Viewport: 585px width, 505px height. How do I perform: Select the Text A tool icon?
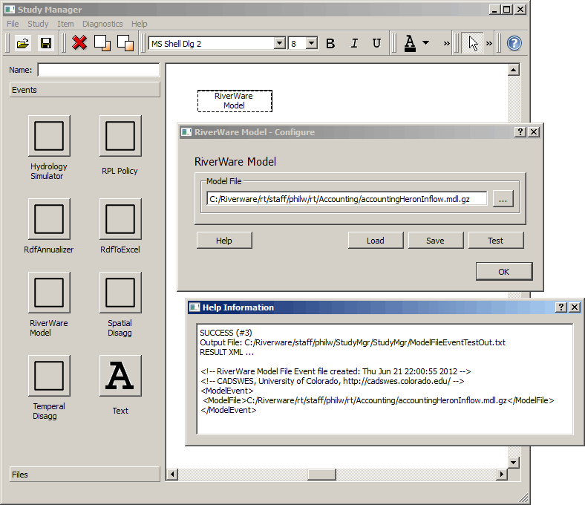pyautogui.click(x=120, y=376)
